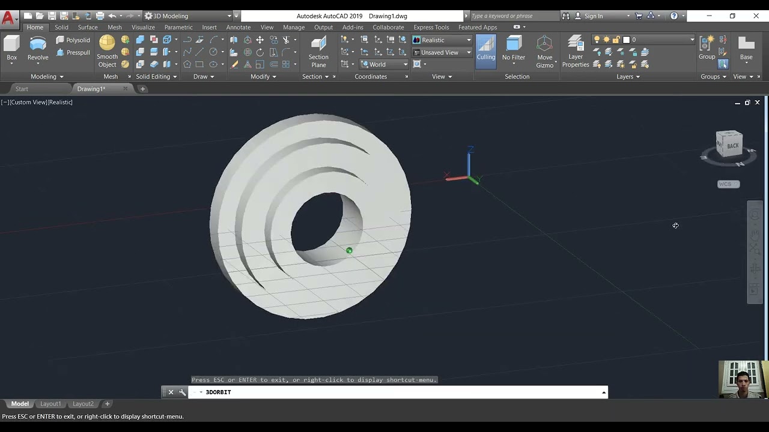Click the Group objects tool
Screen dimensions: 769x432
pos(707,48)
